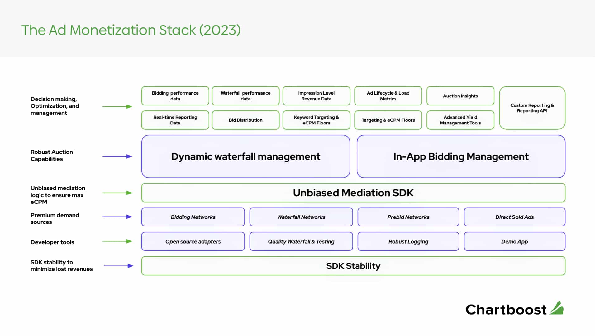
Task: Click the Decision making, Optimization, and management label
Action: 55,106
